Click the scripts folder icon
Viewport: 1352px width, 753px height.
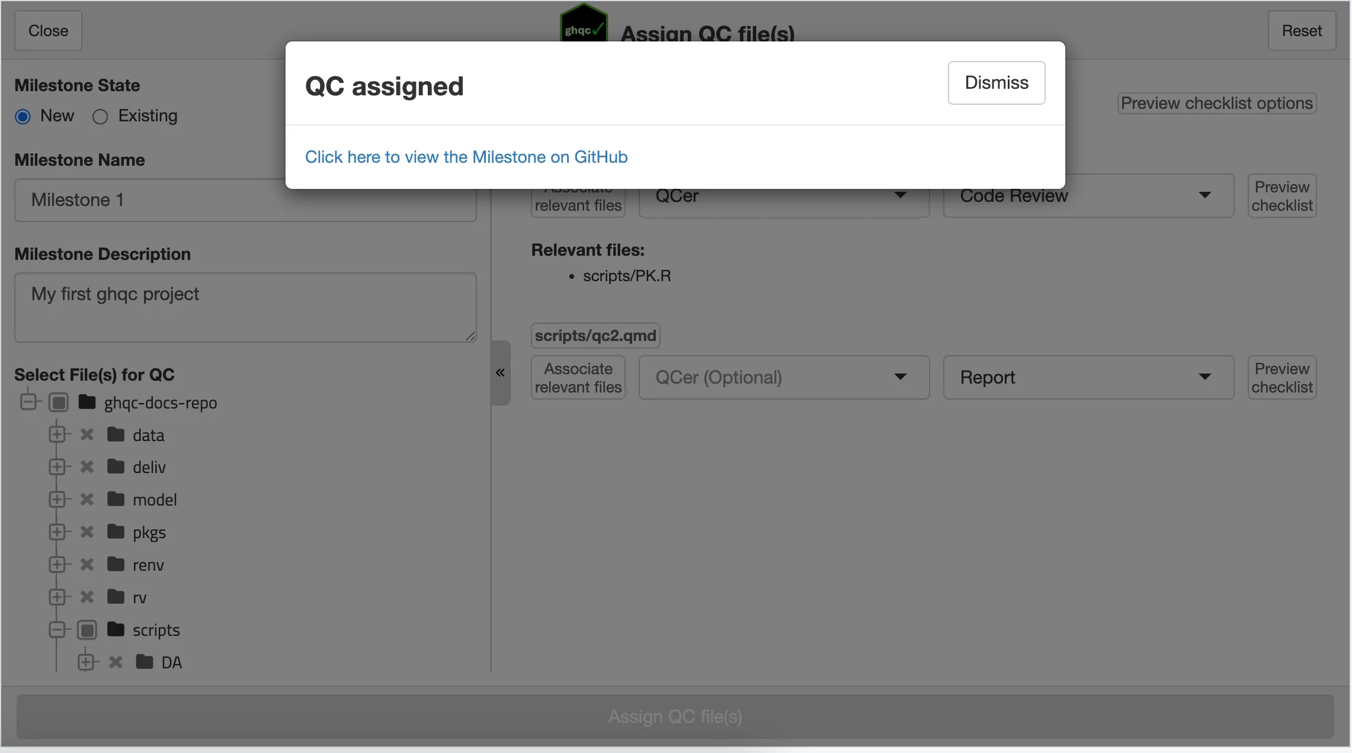[116, 629]
